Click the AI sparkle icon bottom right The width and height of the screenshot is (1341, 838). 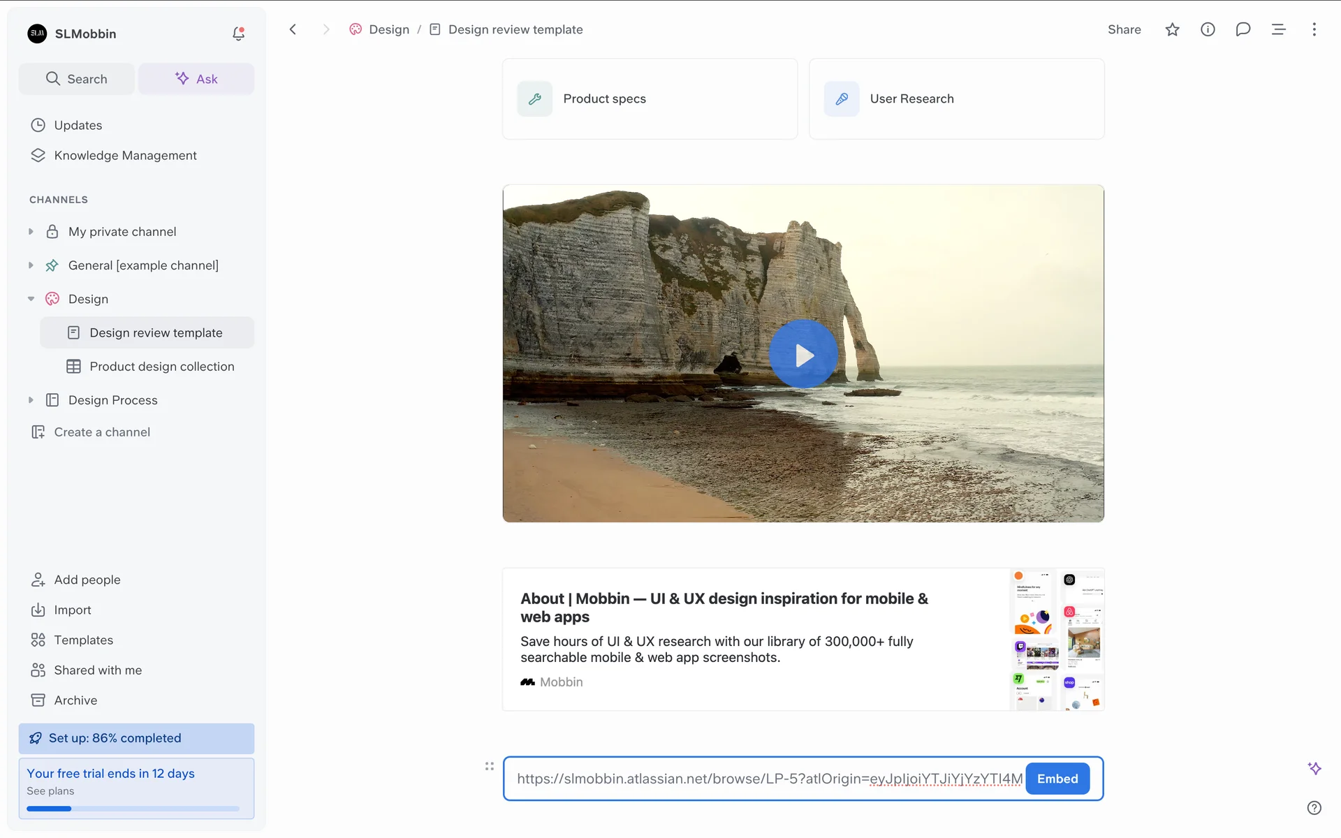tap(1314, 768)
